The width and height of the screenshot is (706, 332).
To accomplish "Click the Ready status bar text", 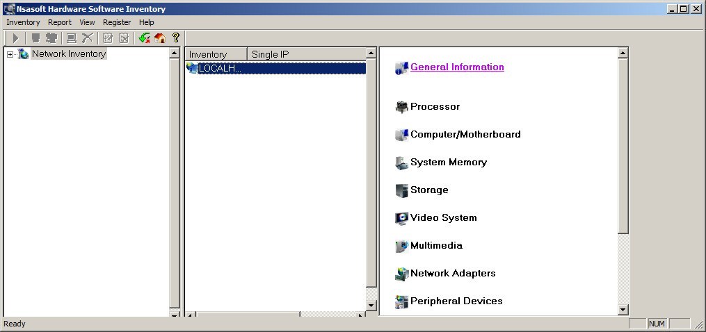I will (x=15, y=324).
